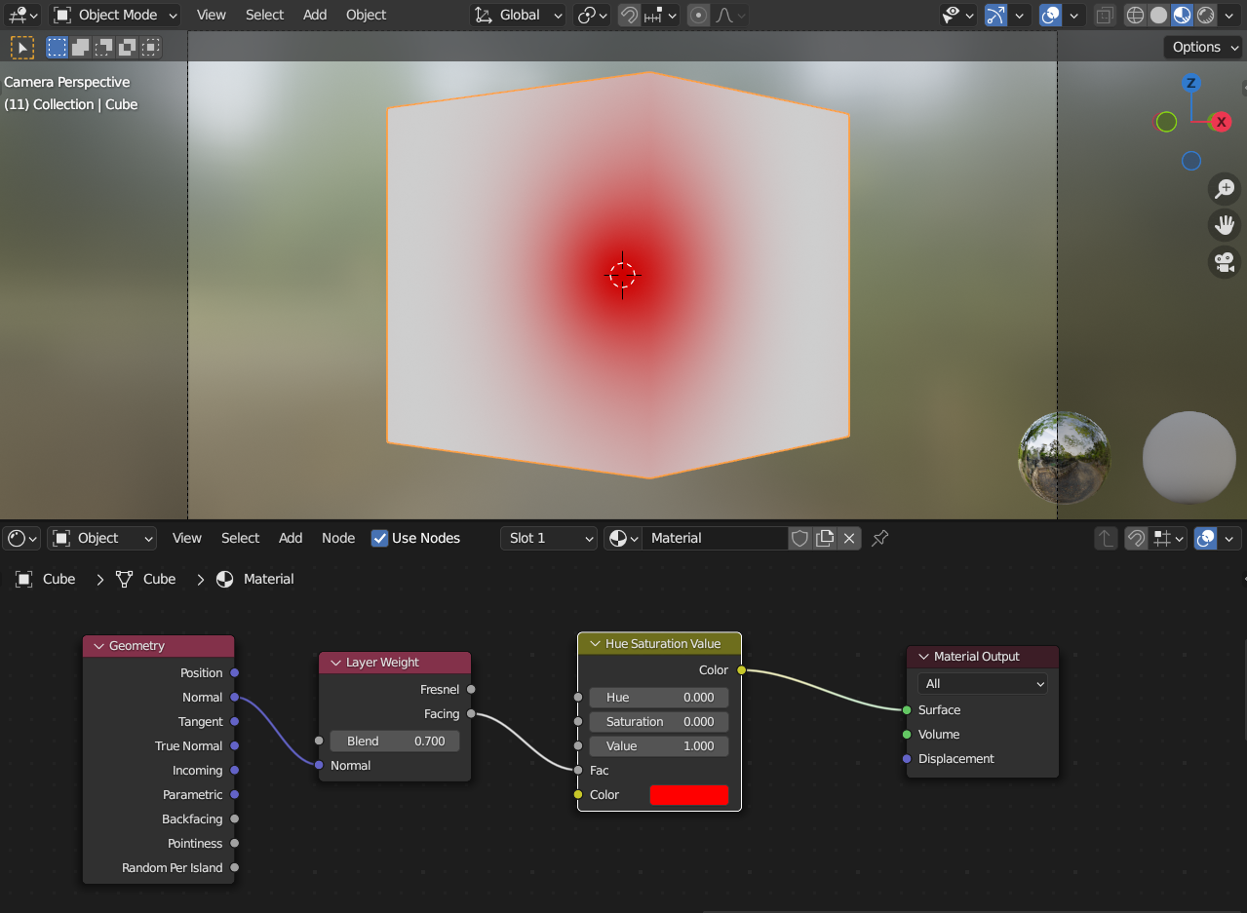Open the Add menu in the viewport header
The width and height of the screenshot is (1247, 913).
click(x=315, y=15)
